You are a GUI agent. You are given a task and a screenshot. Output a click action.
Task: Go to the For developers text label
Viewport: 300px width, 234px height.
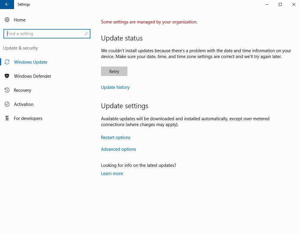28,118
